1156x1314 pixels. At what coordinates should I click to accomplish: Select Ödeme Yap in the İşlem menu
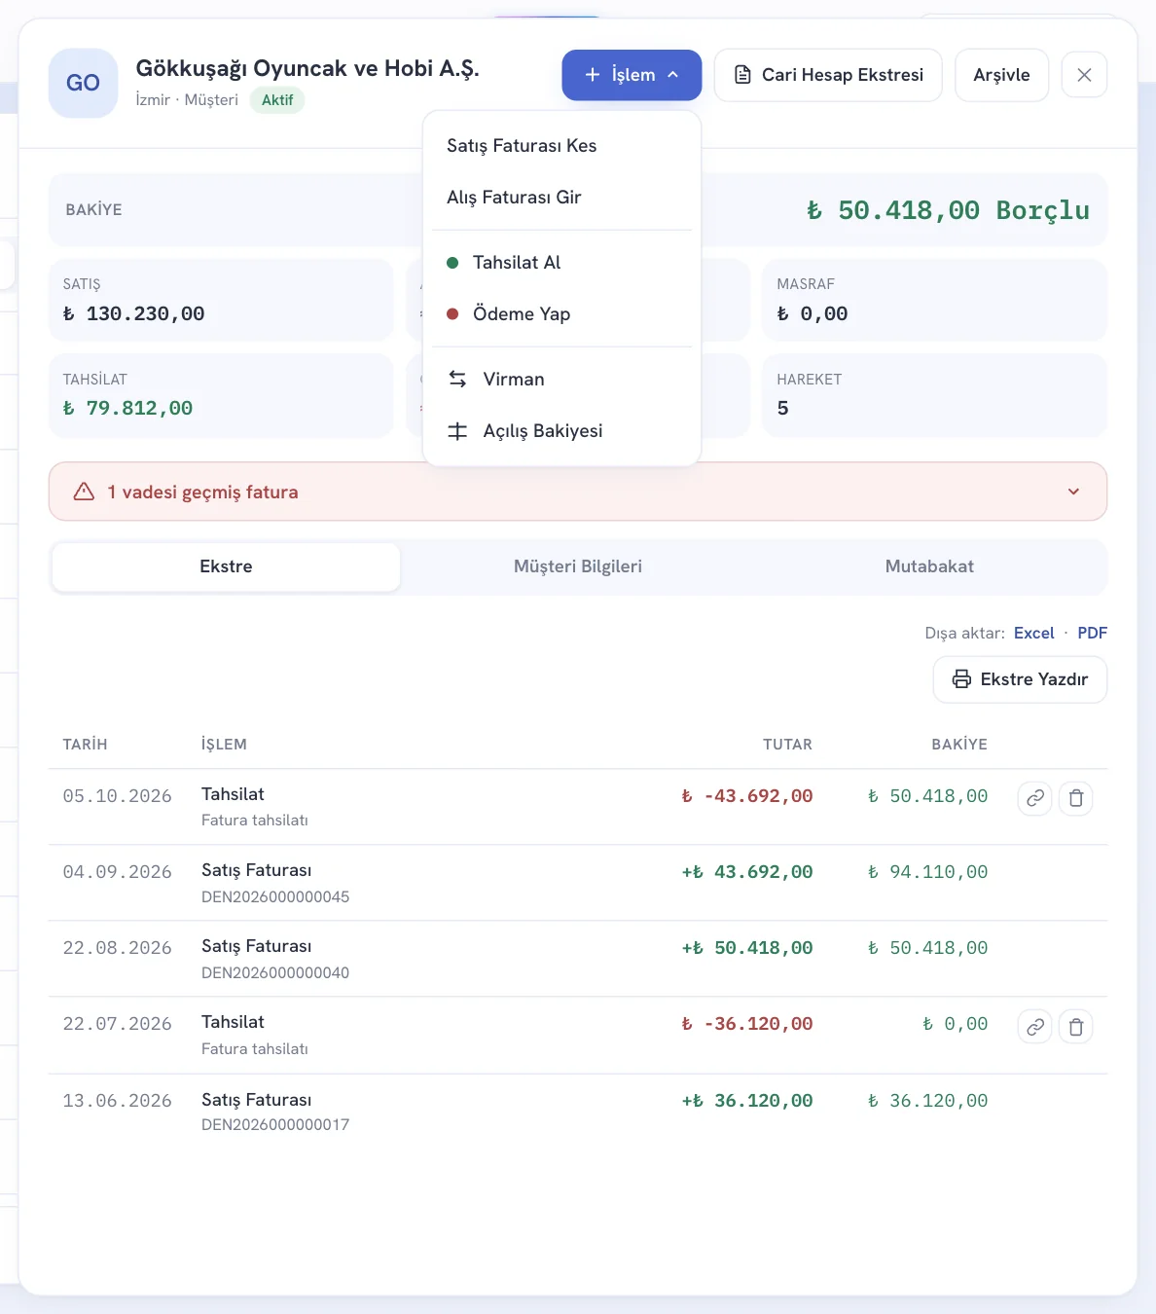point(562,314)
